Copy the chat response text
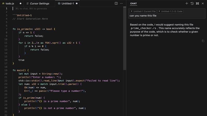This screenshot has width=207, height=116. point(203,41)
